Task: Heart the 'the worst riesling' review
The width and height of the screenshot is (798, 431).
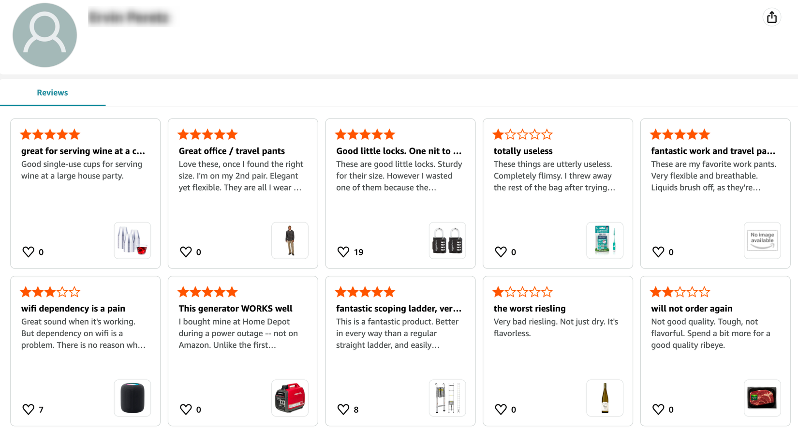Action: click(x=501, y=409)
